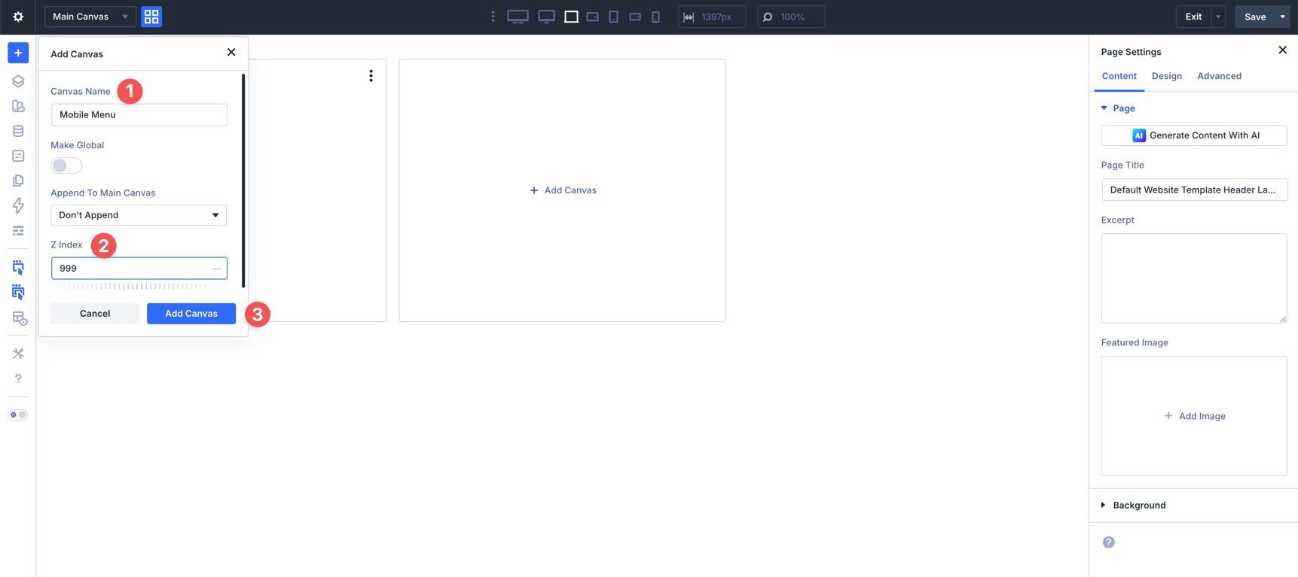The width and height of the screenshot is (1298, 577).
Task: Open the page settings sidebar icon
Action: coord(18,156)
